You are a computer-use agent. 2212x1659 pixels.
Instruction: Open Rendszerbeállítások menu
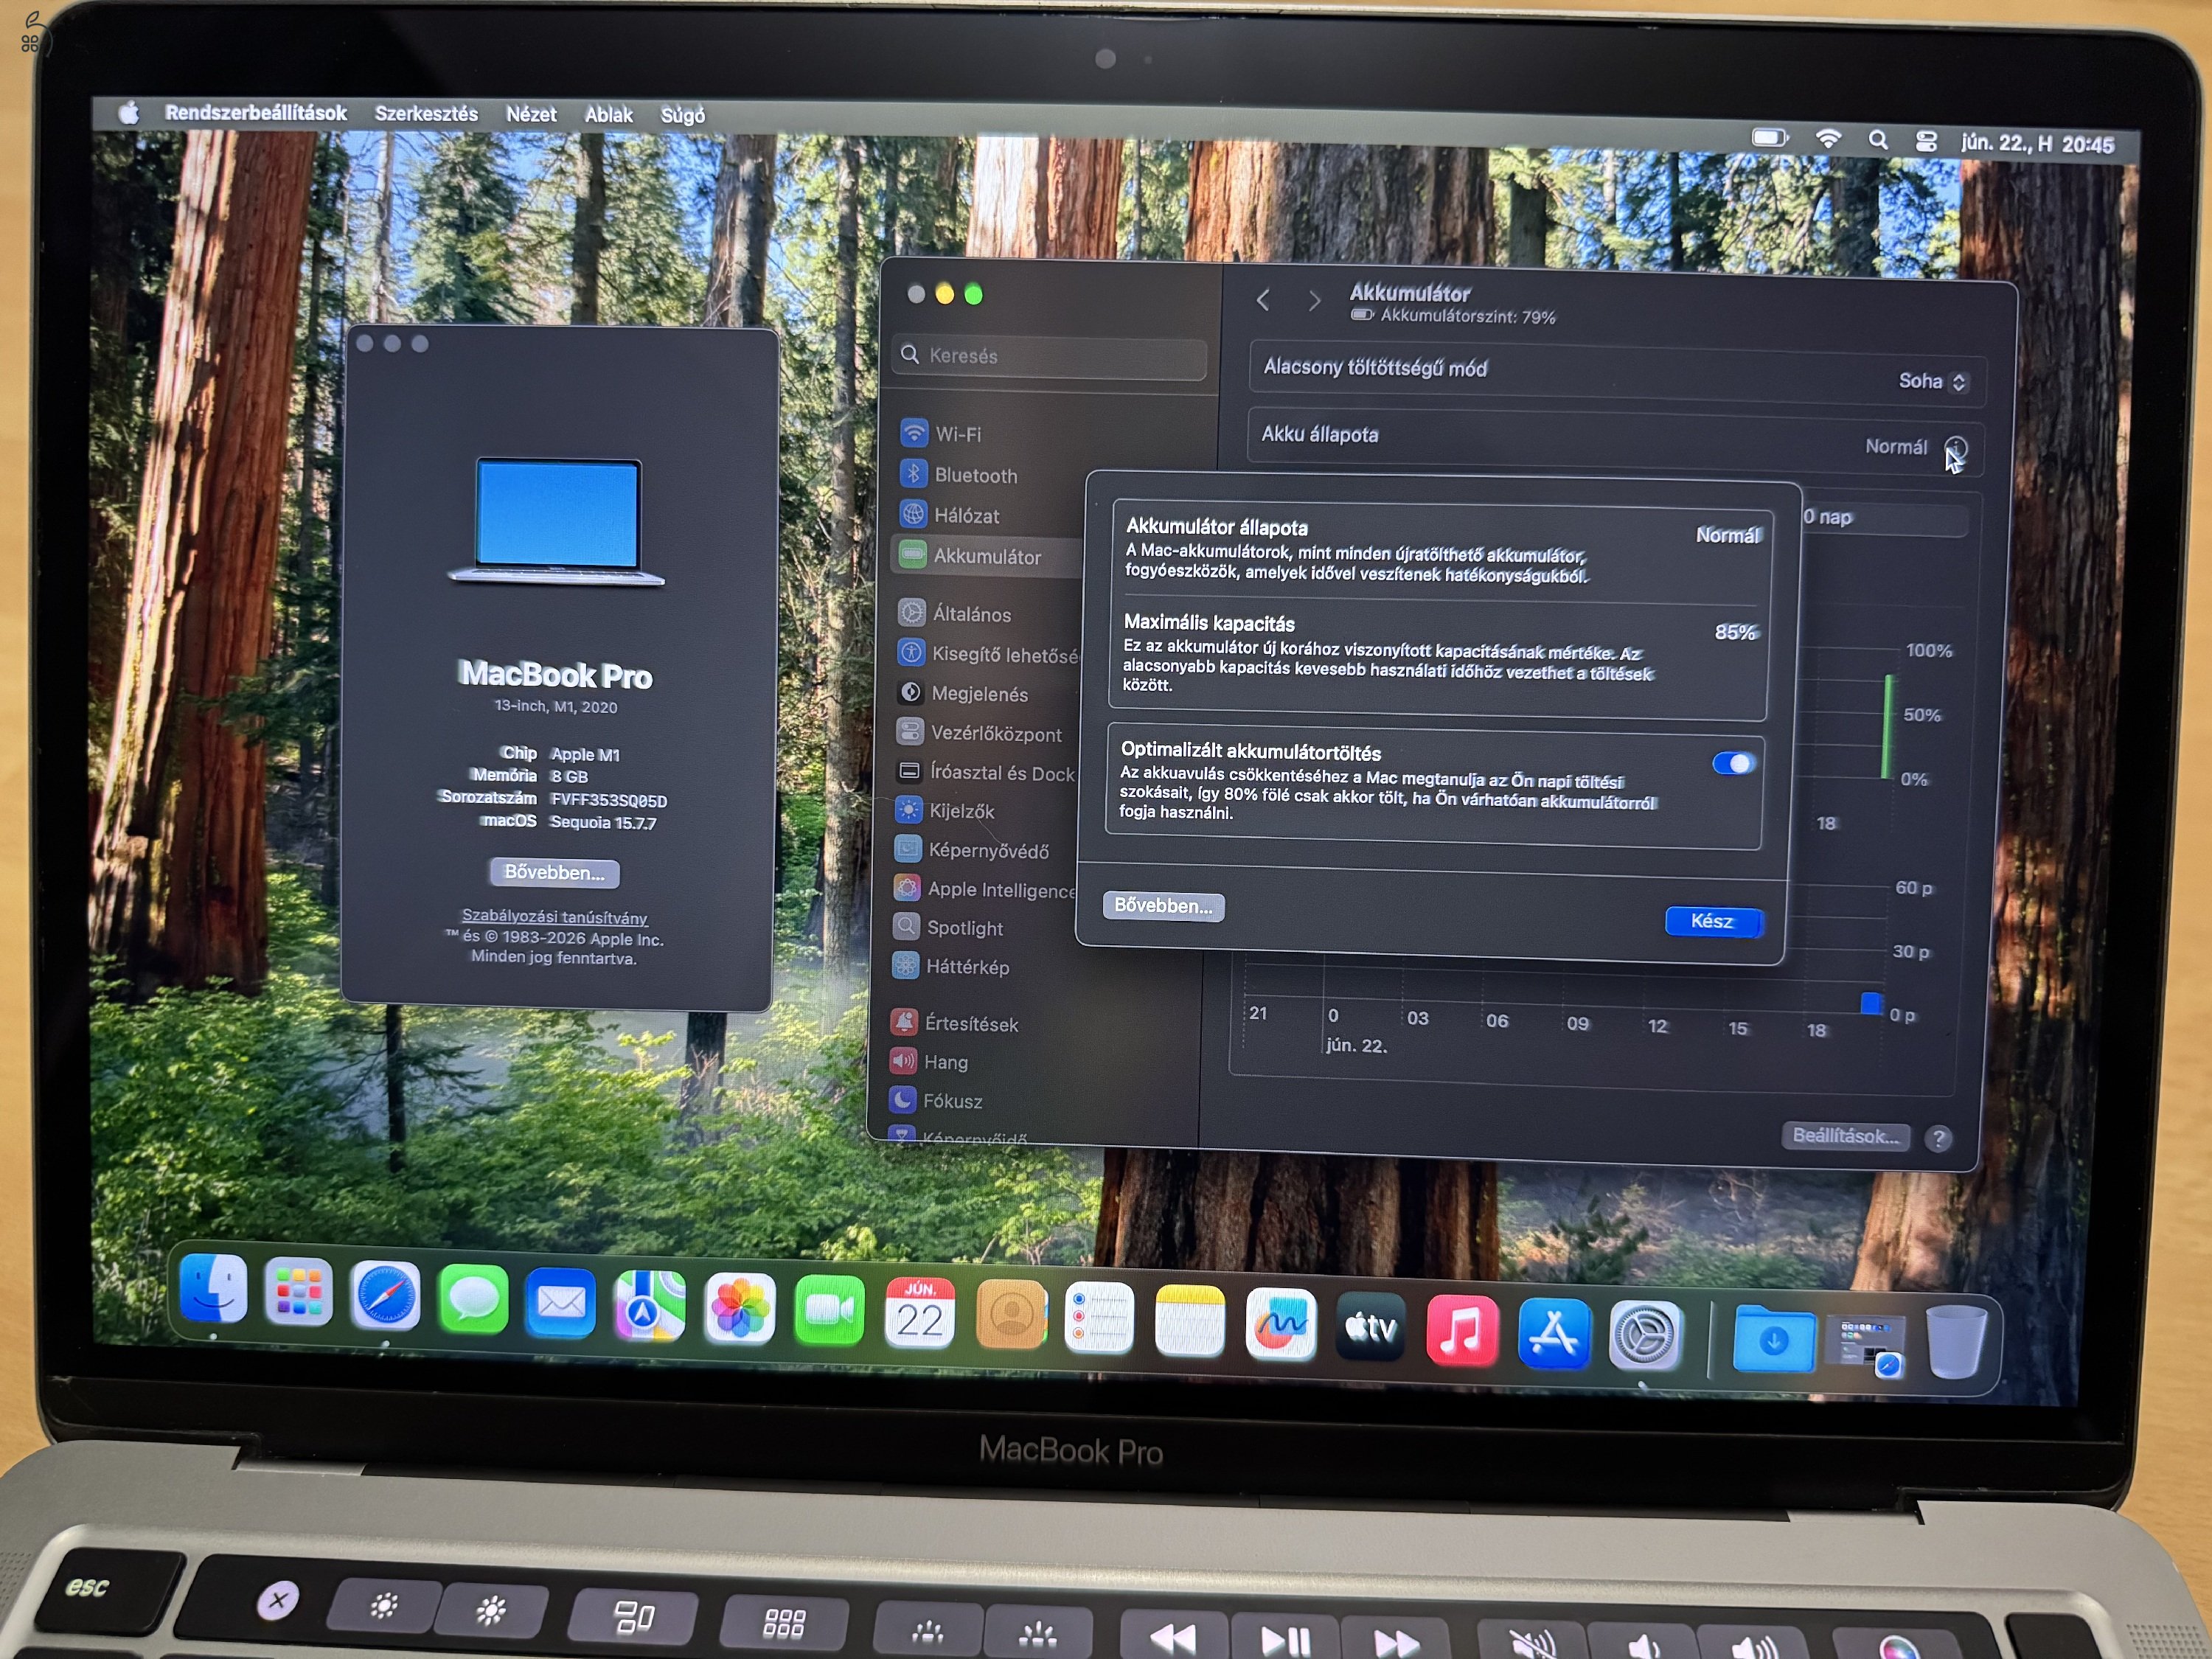[x=256, y=113]
